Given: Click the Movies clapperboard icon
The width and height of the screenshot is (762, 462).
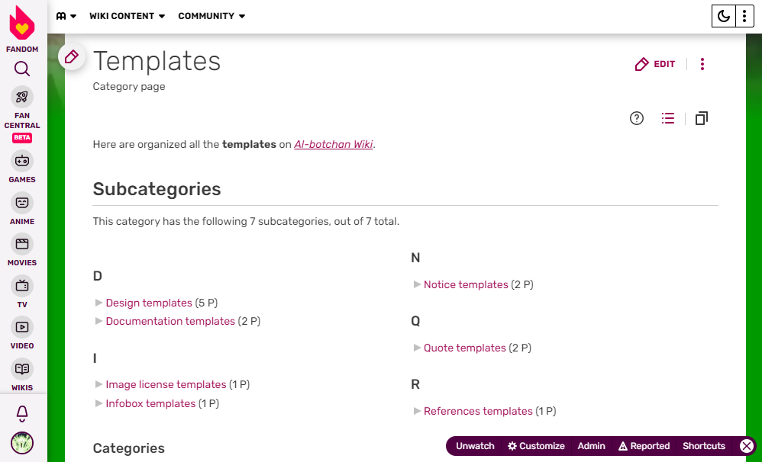Looking at the screenshot, I should tap(22, 245).
